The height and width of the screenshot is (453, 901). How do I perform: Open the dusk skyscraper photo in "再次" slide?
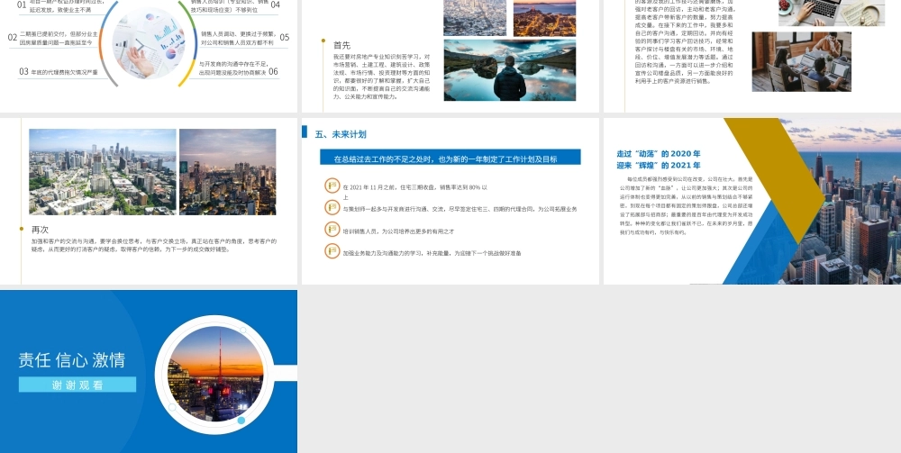coord(228,172)
